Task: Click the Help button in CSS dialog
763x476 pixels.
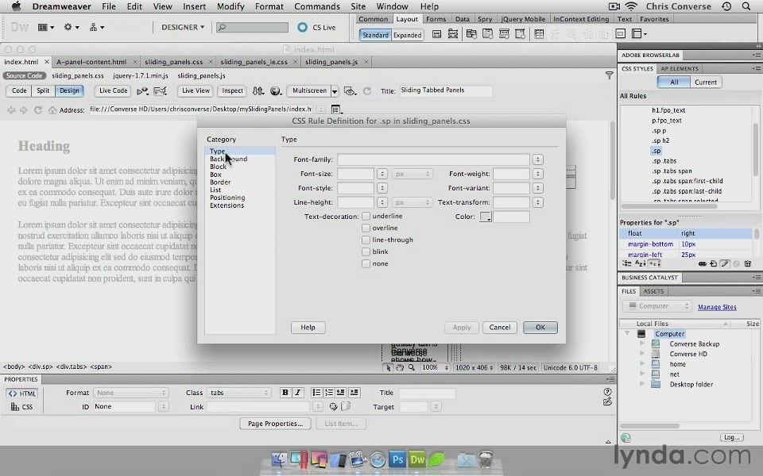Action: pyautogui.click(x=308, y=328)
